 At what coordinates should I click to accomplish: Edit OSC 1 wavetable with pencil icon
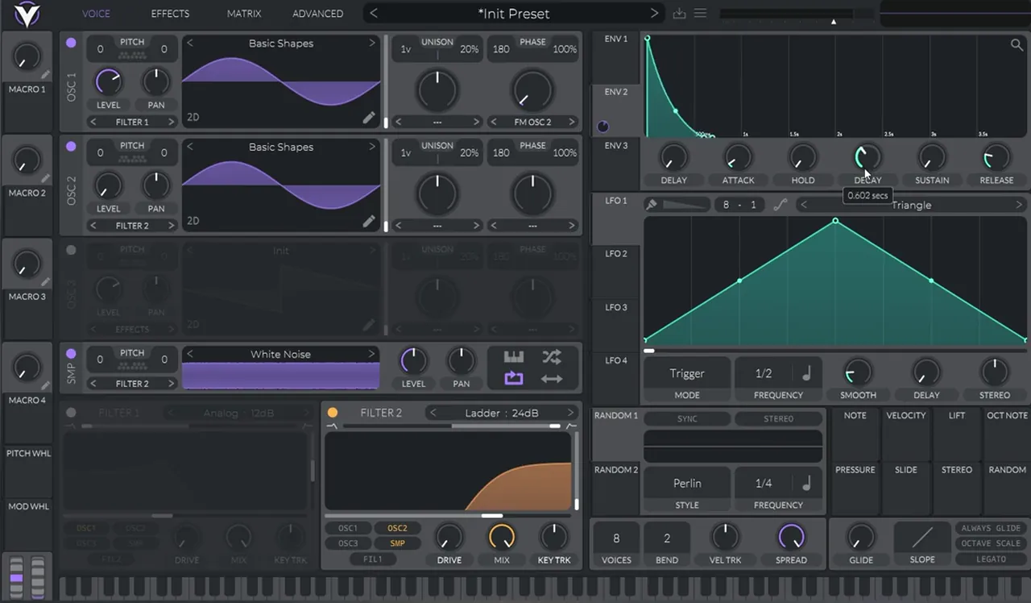coord(369,118)
